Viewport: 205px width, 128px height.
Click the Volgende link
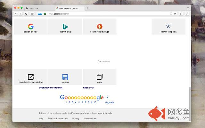click(x=109, y=102)
